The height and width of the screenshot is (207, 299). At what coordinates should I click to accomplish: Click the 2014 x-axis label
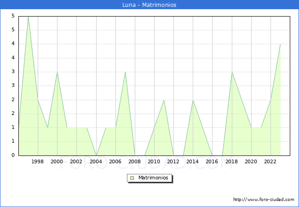[193, 161]
